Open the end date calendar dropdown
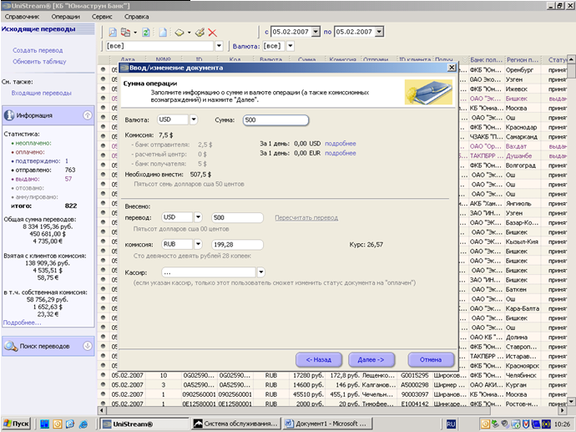 tap(380, 32)
